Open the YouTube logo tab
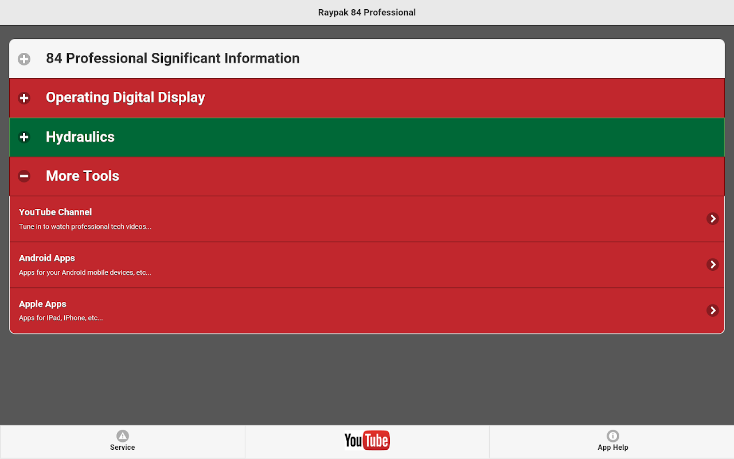 tap(367, 442)
